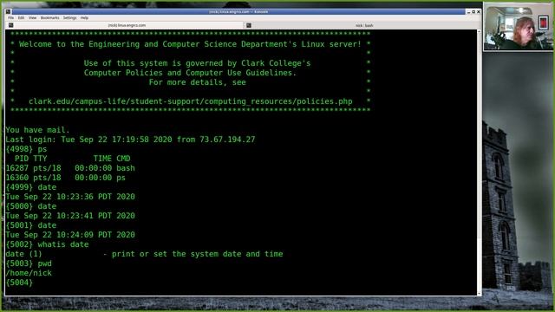Click the Konsole icon in title bar
Image resolution: width=555 pixels, height=312 pixels.
8,11
